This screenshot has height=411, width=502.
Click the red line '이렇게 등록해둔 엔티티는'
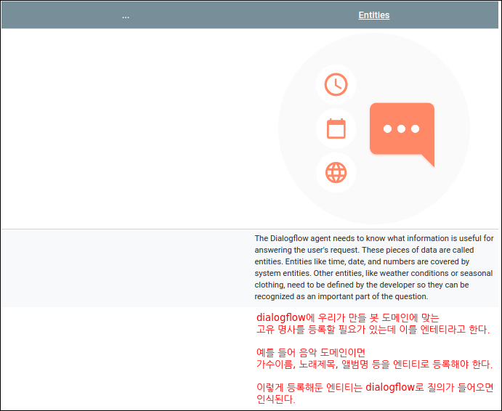(x=375, y=387)
